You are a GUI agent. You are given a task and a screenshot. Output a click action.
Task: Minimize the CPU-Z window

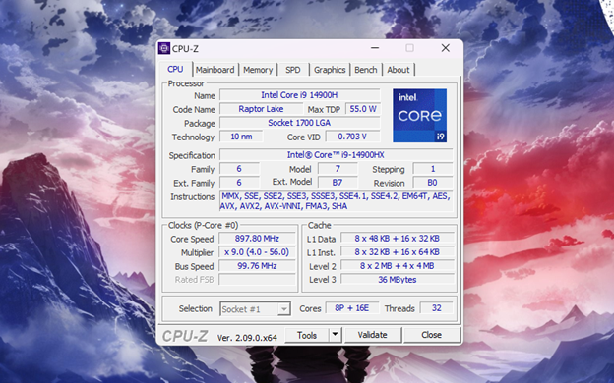pos(375,48)
